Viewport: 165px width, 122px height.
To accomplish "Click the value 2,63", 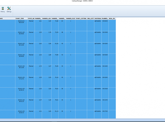I will point(41,44).
